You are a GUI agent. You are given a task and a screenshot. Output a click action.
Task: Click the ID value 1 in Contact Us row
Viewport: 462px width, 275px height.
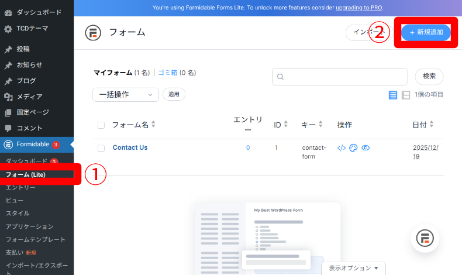276,147
